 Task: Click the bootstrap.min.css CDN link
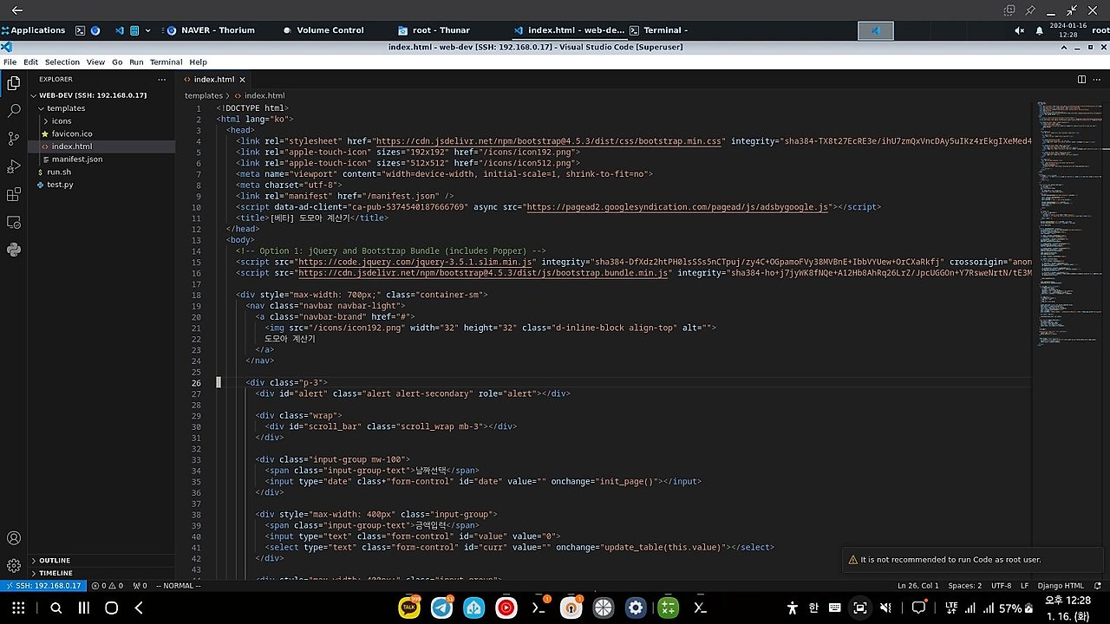(x=549, y=140)
